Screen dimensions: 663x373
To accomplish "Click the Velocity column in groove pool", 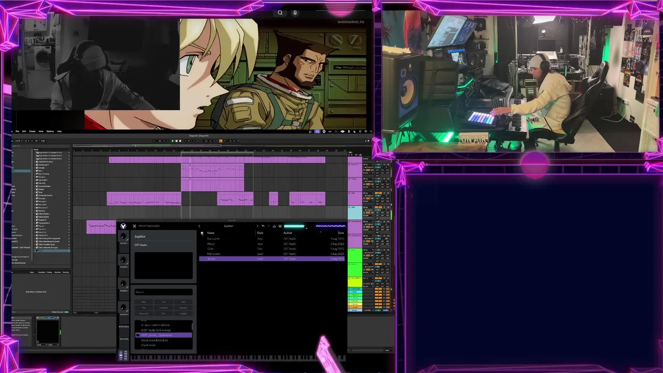I will point(66,272).
